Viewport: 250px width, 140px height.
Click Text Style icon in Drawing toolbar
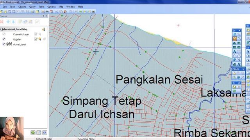point(239,64)
